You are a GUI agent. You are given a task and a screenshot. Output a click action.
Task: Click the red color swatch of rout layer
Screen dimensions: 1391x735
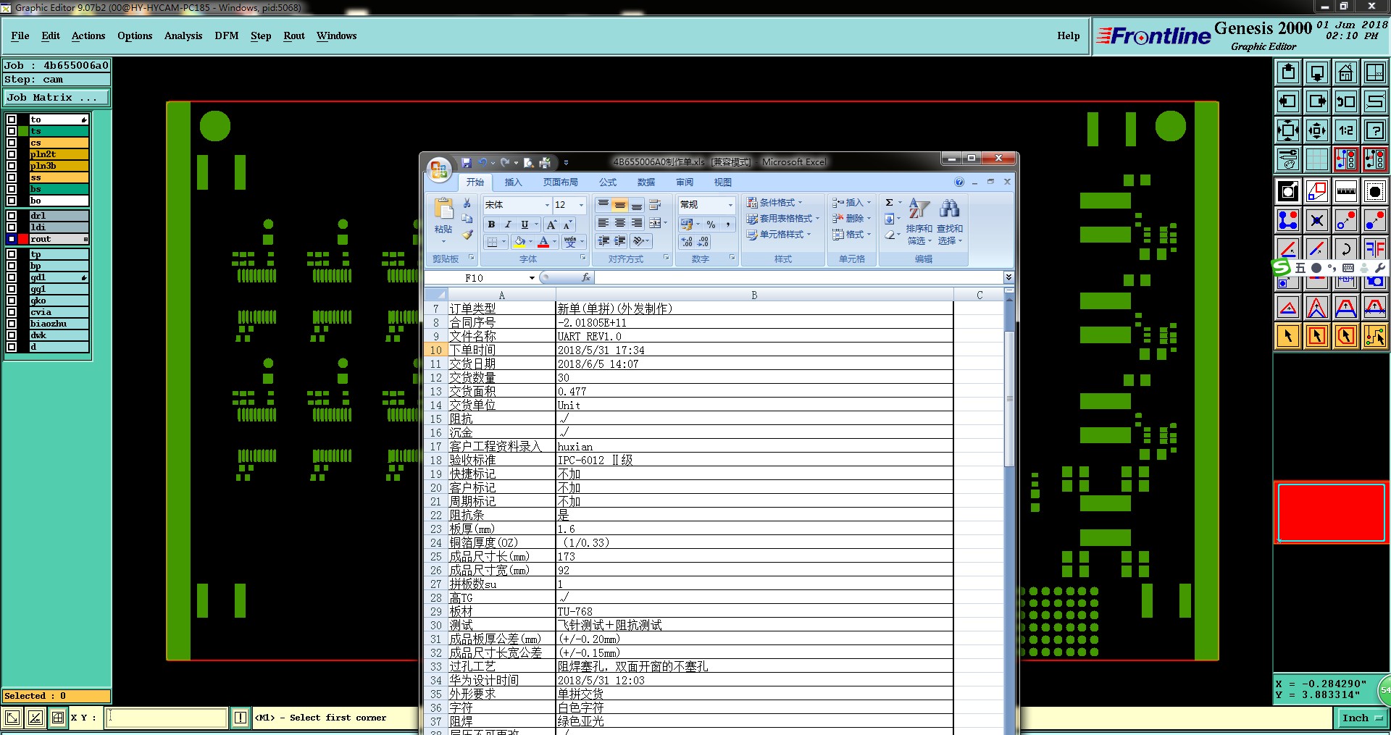(x=23, y=239)
